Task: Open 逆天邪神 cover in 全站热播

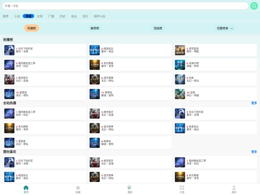Action: (95, 128)
